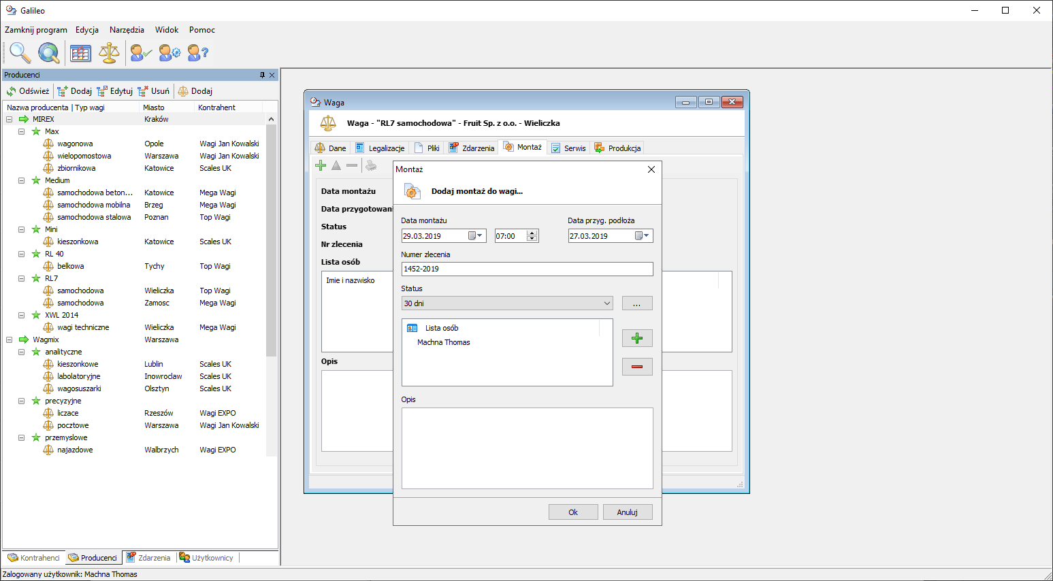Confirm dialog with Ok button
Viewport: 1053px width, 581px height.
click(x=573, y=512)
